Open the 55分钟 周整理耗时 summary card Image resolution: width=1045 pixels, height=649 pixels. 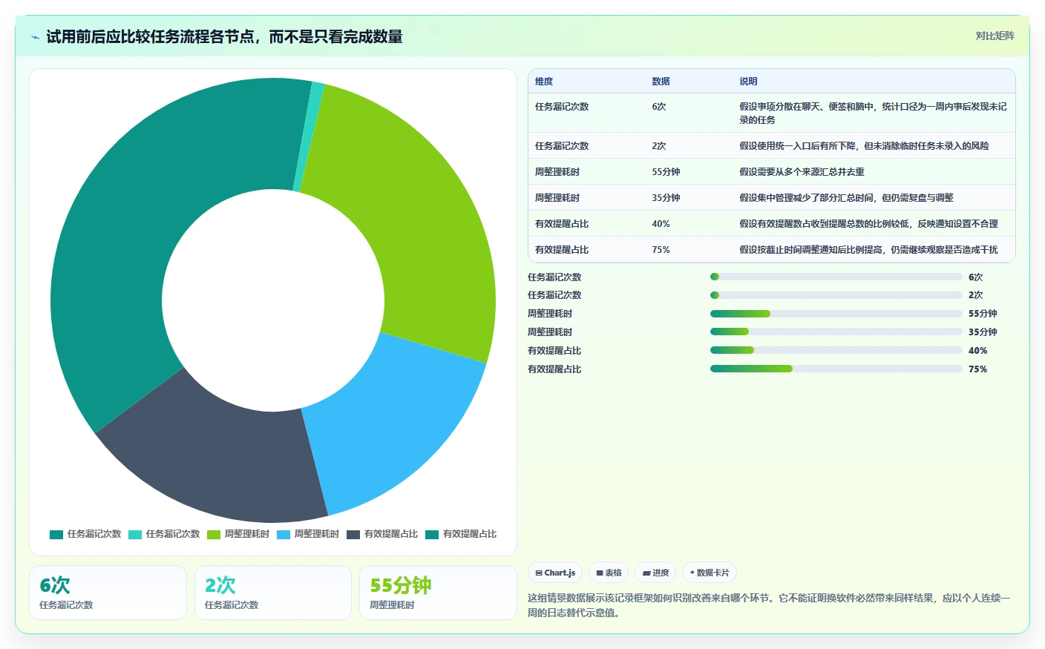point(438,593)
